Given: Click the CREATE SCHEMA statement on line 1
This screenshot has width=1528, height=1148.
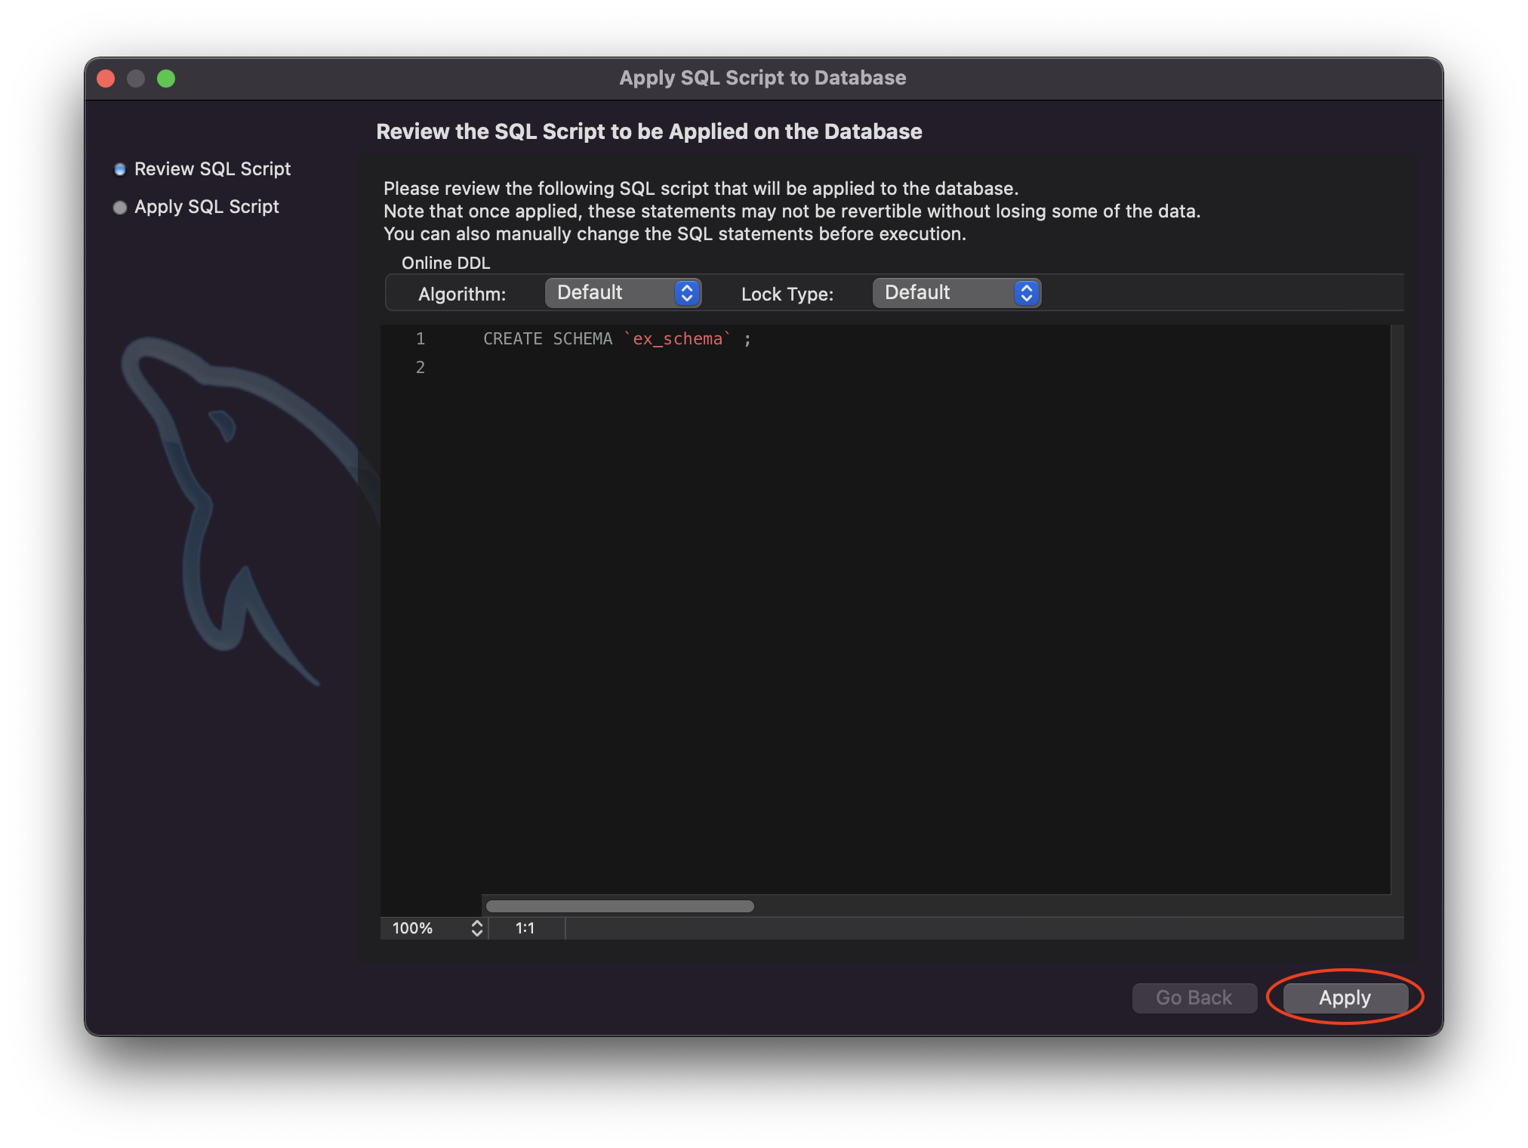Looking at the screenshot, I should (x=547, y=339).
